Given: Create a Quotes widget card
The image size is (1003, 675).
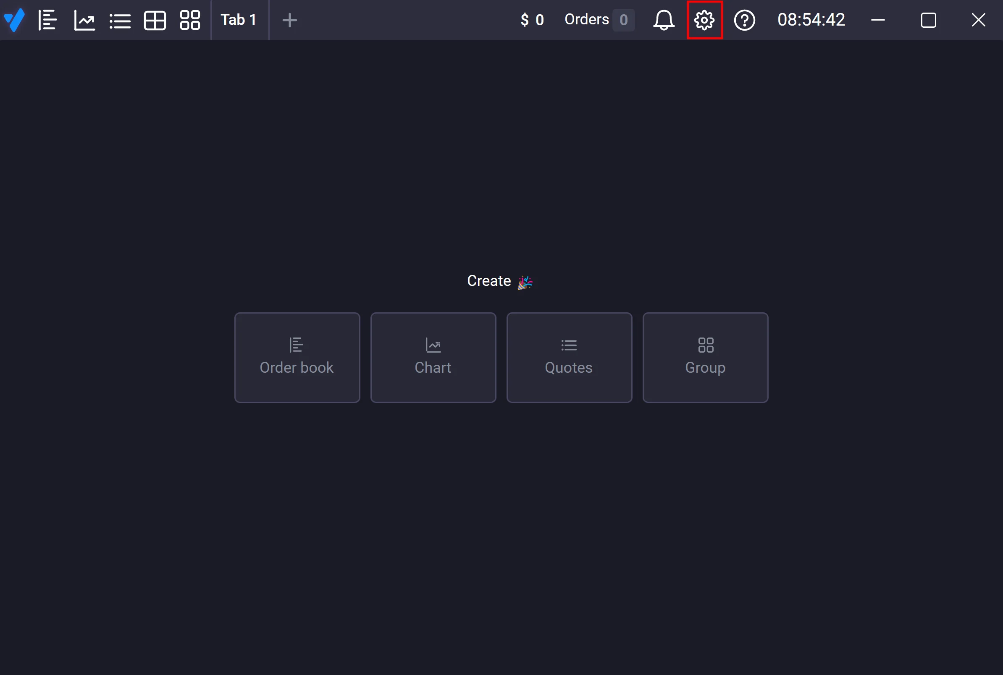Looking at the screenshot, I should point(569,357).
